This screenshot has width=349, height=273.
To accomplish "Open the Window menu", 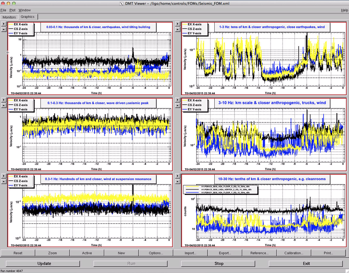I will 25,10.
